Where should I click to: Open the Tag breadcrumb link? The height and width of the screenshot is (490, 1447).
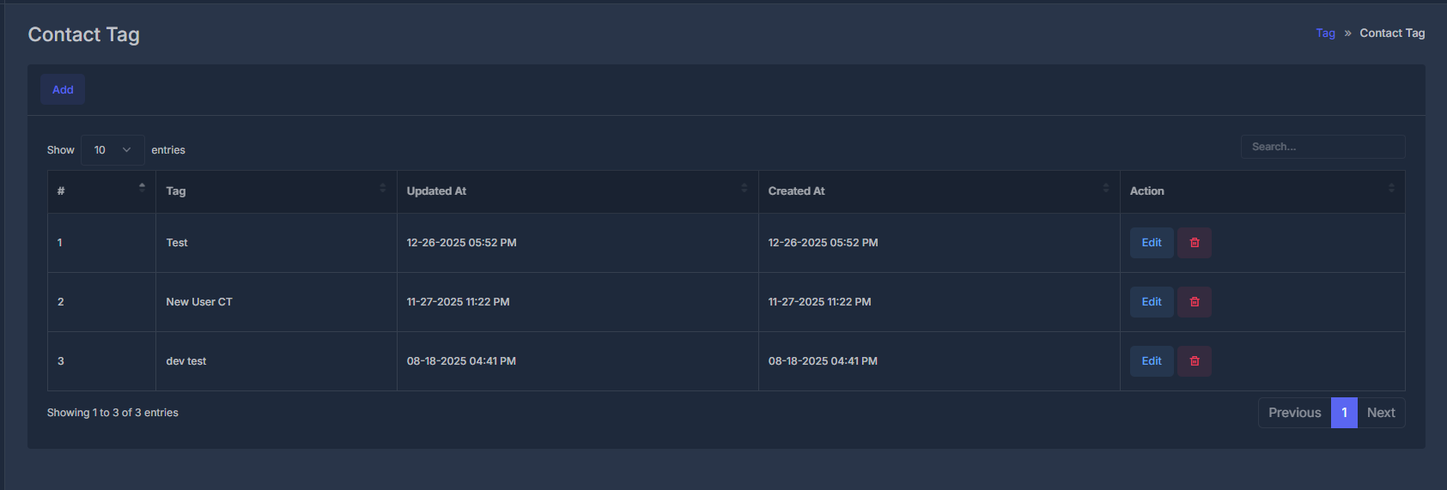click(1325, 33)
